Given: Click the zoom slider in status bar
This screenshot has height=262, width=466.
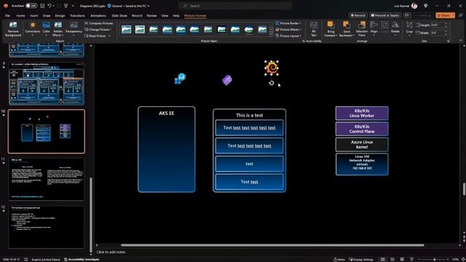Looking at the screenshot, I should [434, 259].
